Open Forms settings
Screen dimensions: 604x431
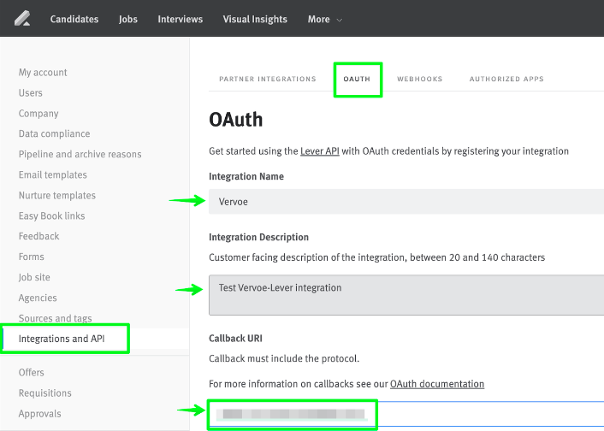pos(31,257)
